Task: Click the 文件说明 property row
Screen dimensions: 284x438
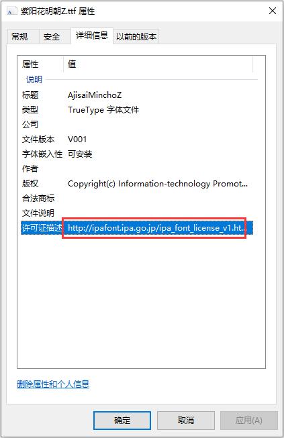Action: 137,213
